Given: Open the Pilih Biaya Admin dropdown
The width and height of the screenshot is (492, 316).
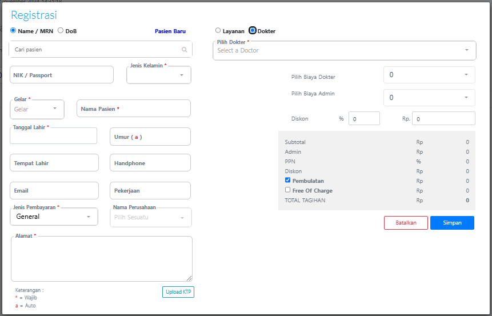Looking at the screenshot, I should pos(429,98).
